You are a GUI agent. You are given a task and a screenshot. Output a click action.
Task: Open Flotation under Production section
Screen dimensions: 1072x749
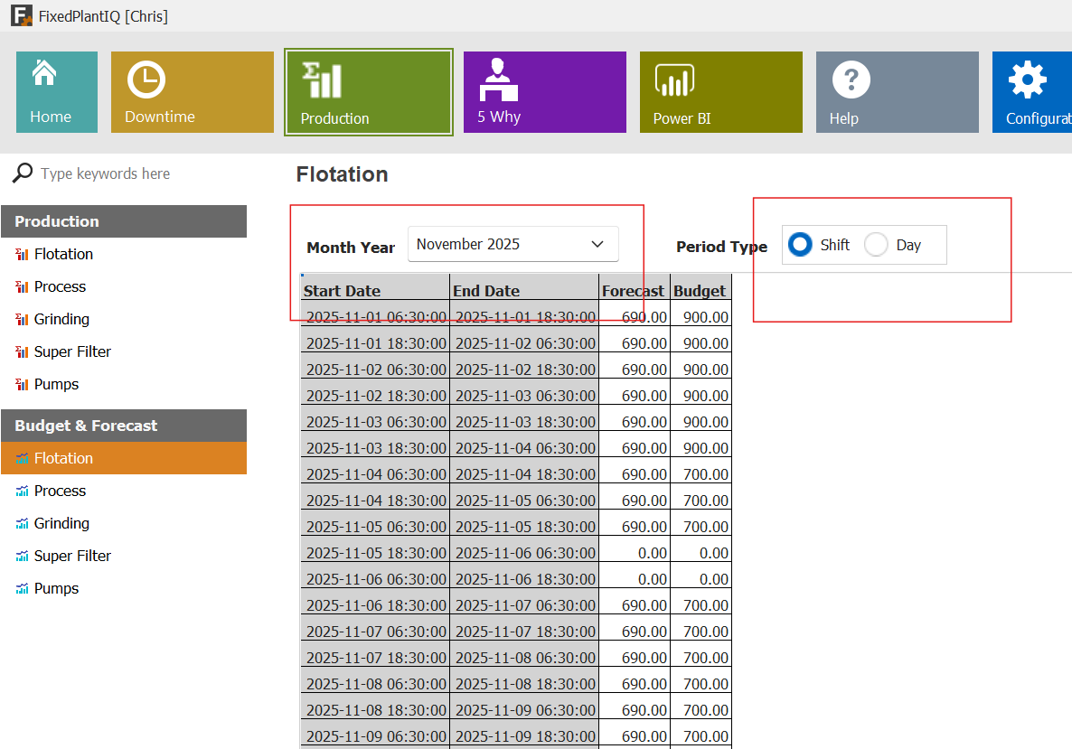tap(63, 254)
